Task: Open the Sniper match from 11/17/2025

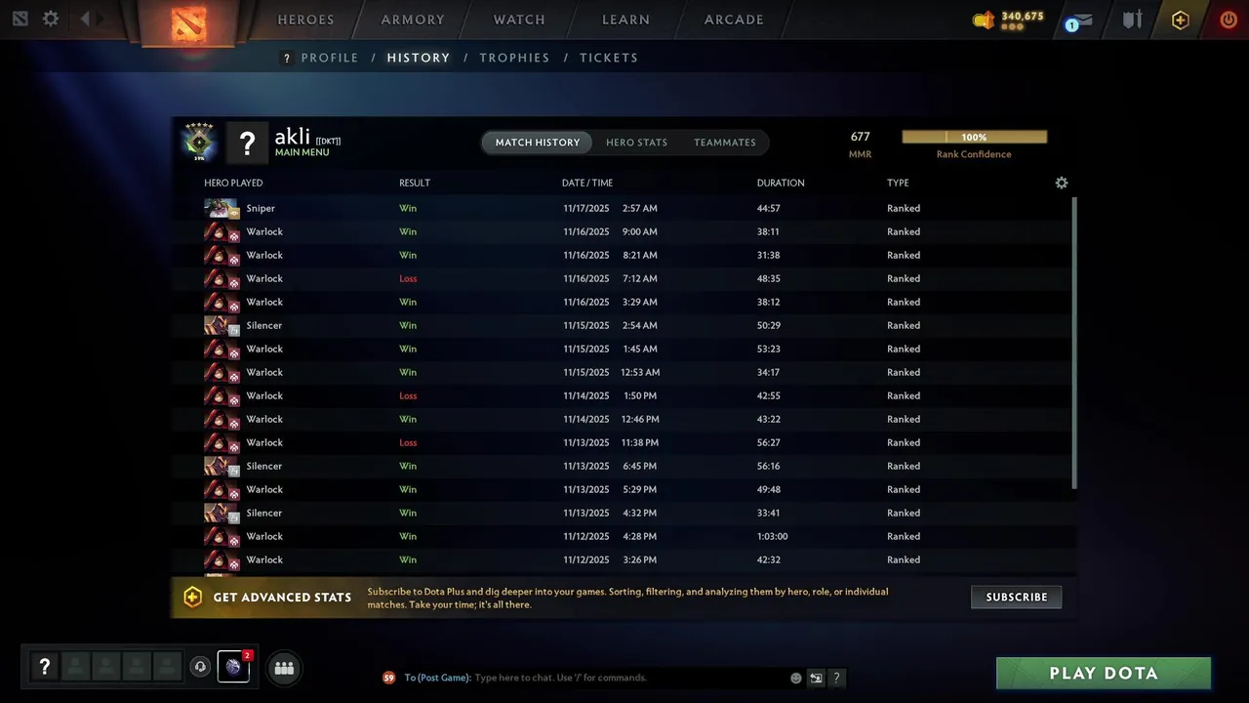Action: tap(624, 208)
